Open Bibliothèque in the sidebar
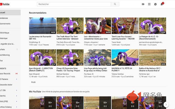This screenshot has height=109, width=175. click(10, 33)
